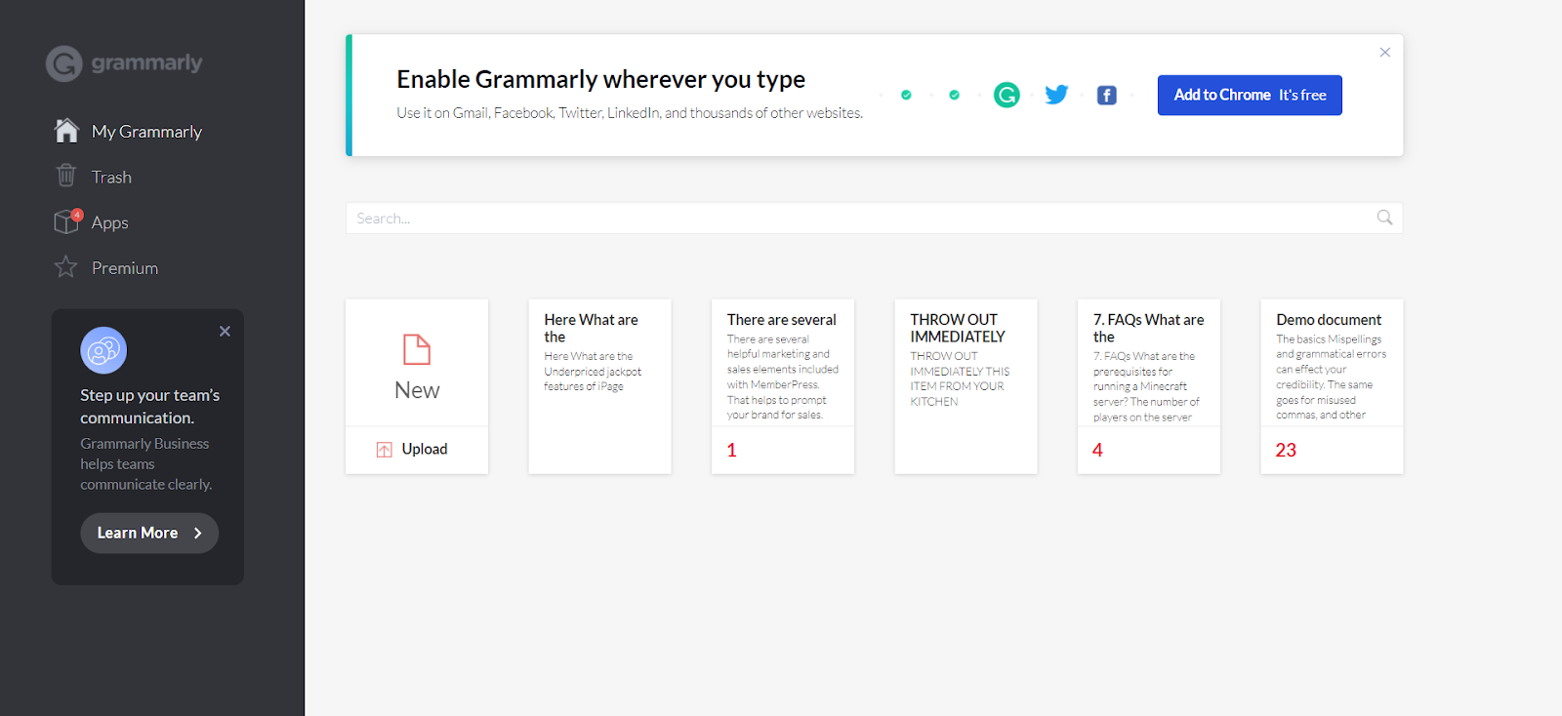
Task: Focus the Search documents field
Action: [874, 218]
